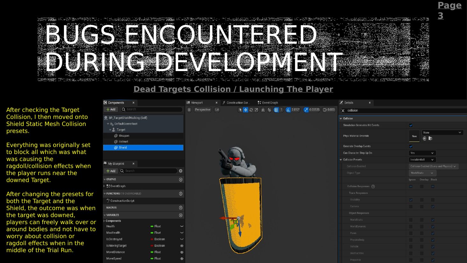Toggle Generate Overlap Events checkbox
Screen dimensions: 467x263
(x=411, y=146)
